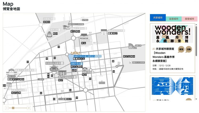
Task: Click the A1 共享城市願景館 card title
Action: [x=163, y=49]
